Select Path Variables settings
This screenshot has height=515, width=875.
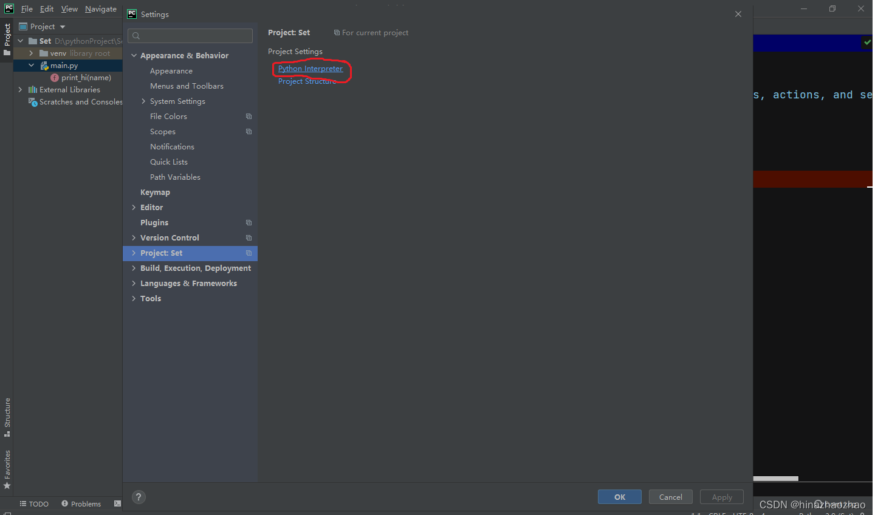[x=175, y=177]
